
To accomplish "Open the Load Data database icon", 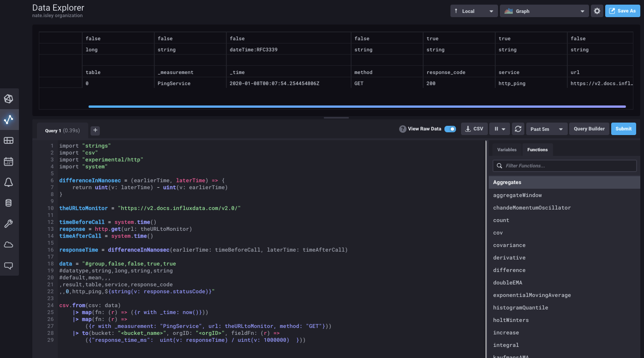I will click(9, 203).
